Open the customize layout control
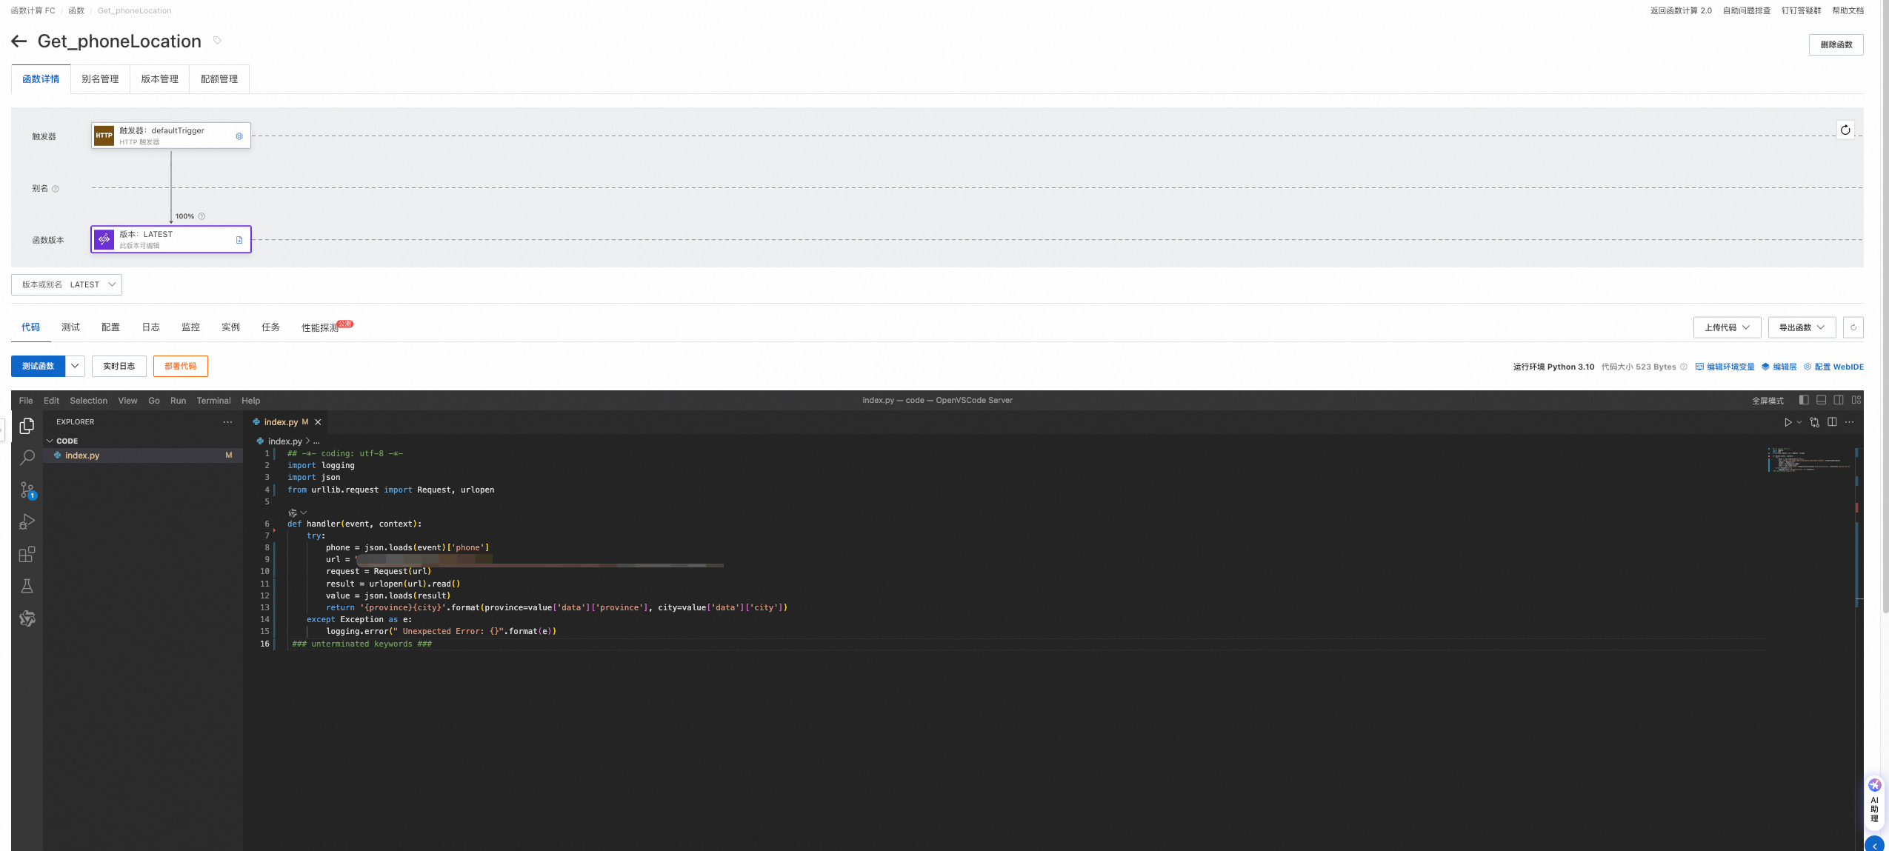This screenshot has height=851, width=1889. pyautogui.click(x=1856, y=400)
